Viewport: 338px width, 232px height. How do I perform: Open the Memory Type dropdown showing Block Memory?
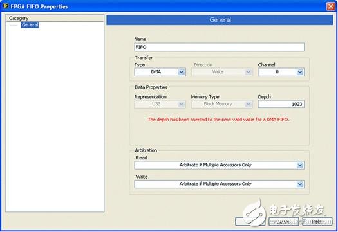(222, 104)
